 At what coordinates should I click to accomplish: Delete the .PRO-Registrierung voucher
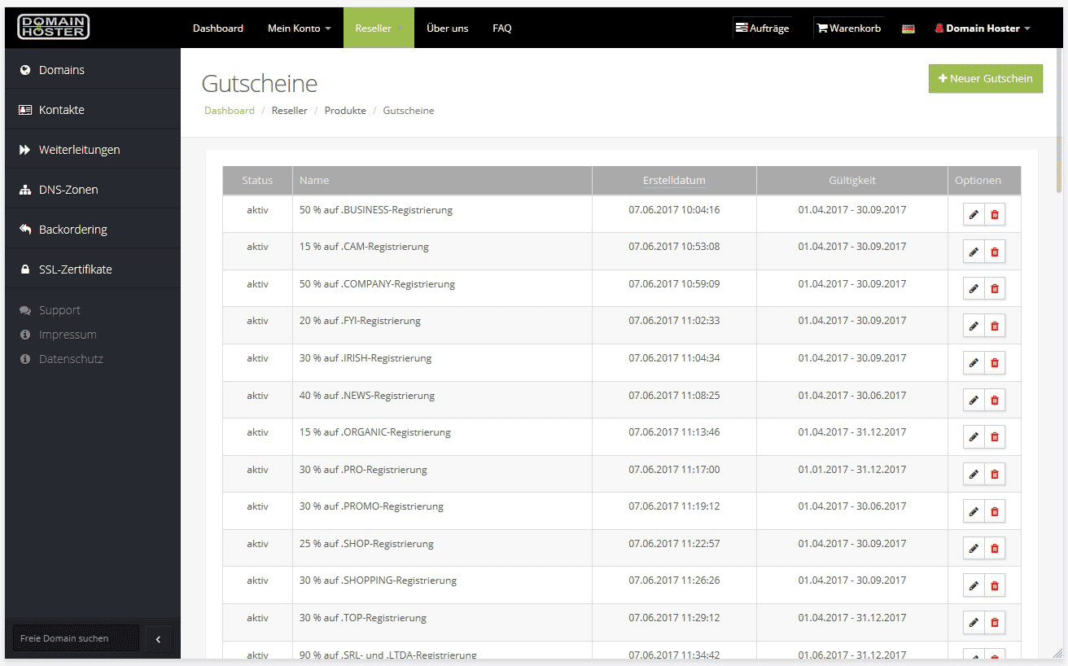pyautogui.click(x=995, y=475)
